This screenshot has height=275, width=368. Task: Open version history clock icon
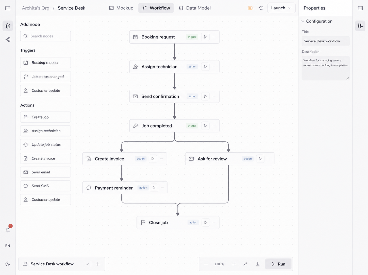click(261, 8)
